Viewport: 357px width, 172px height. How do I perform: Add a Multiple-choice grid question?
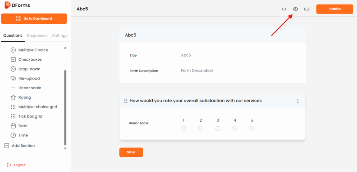coord(37,107)
